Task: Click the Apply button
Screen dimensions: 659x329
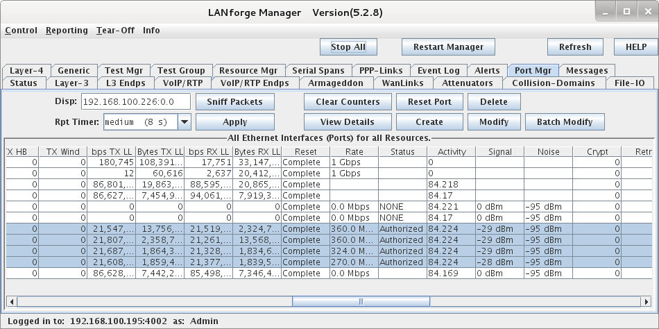Action: (235, 122)
